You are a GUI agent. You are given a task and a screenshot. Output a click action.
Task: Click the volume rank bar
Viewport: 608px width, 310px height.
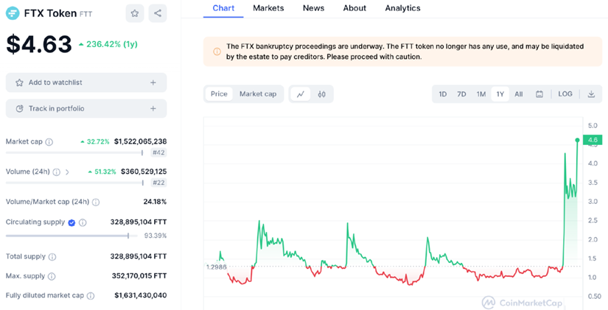[x=74, y=183]
